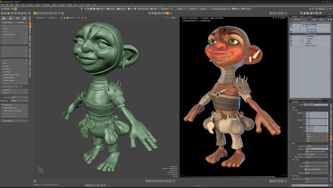Open the Lasso Style dropdown
Viewport: 333px width, 188px height.
(x=19, y=97)
